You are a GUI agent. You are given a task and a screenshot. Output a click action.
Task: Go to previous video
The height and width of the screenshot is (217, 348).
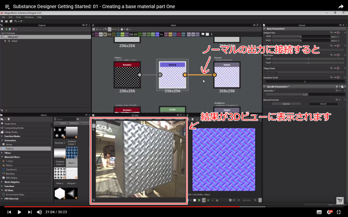tap(9, 212)
